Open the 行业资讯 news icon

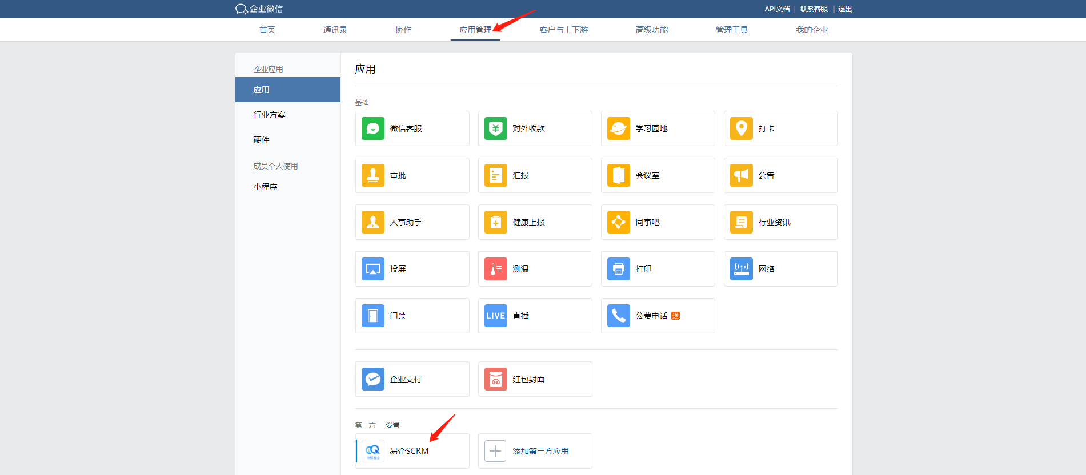[x=742, y=222]
